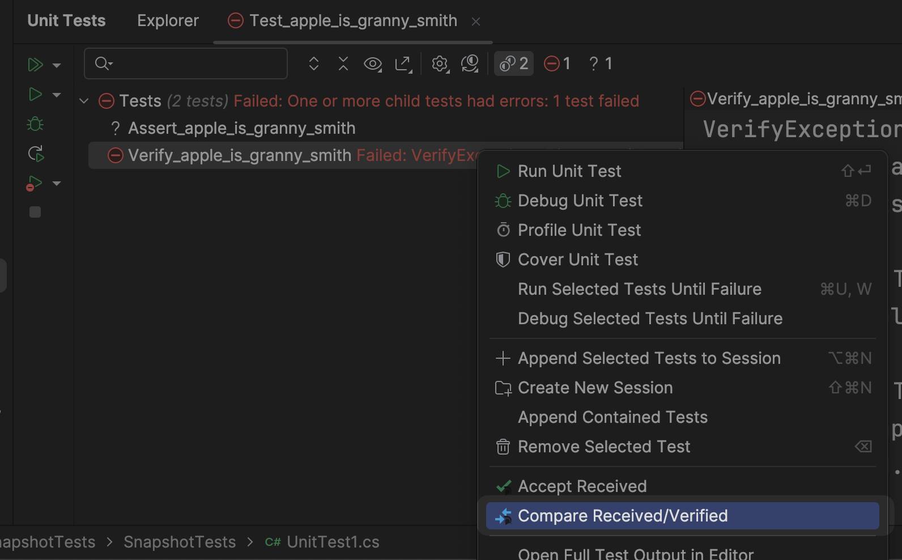Open the dropdown beside Run Failed Tests
902x560 pixels.
(57, 183)
